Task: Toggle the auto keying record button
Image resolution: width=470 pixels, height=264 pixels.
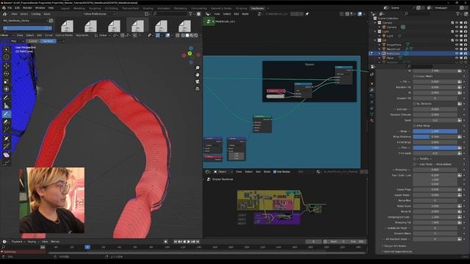Action: [166, 241]
